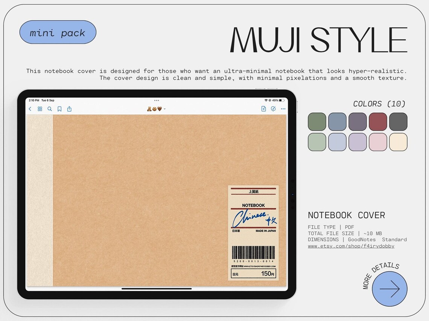Open the etsy.com/shop/f4irydobby link
Image resolution: width=429 pixels, height=321 pixels.
click(351, 246)
